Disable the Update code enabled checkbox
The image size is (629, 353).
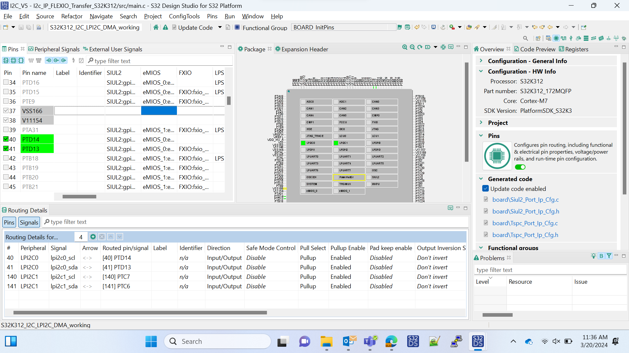pyautogui.click(x=486, y=189)
